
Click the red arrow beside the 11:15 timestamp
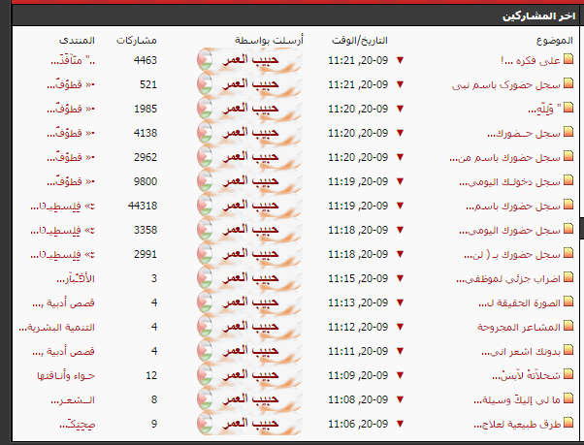point(399,278)
